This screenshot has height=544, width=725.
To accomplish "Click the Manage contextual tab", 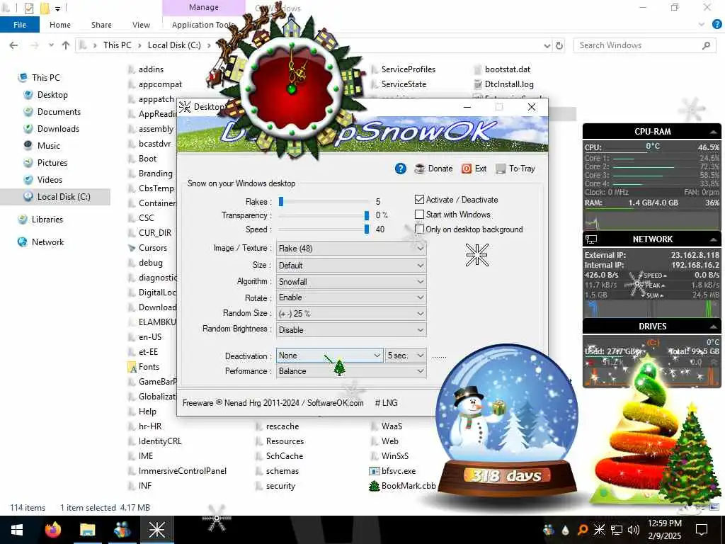I will pos(203,7).
